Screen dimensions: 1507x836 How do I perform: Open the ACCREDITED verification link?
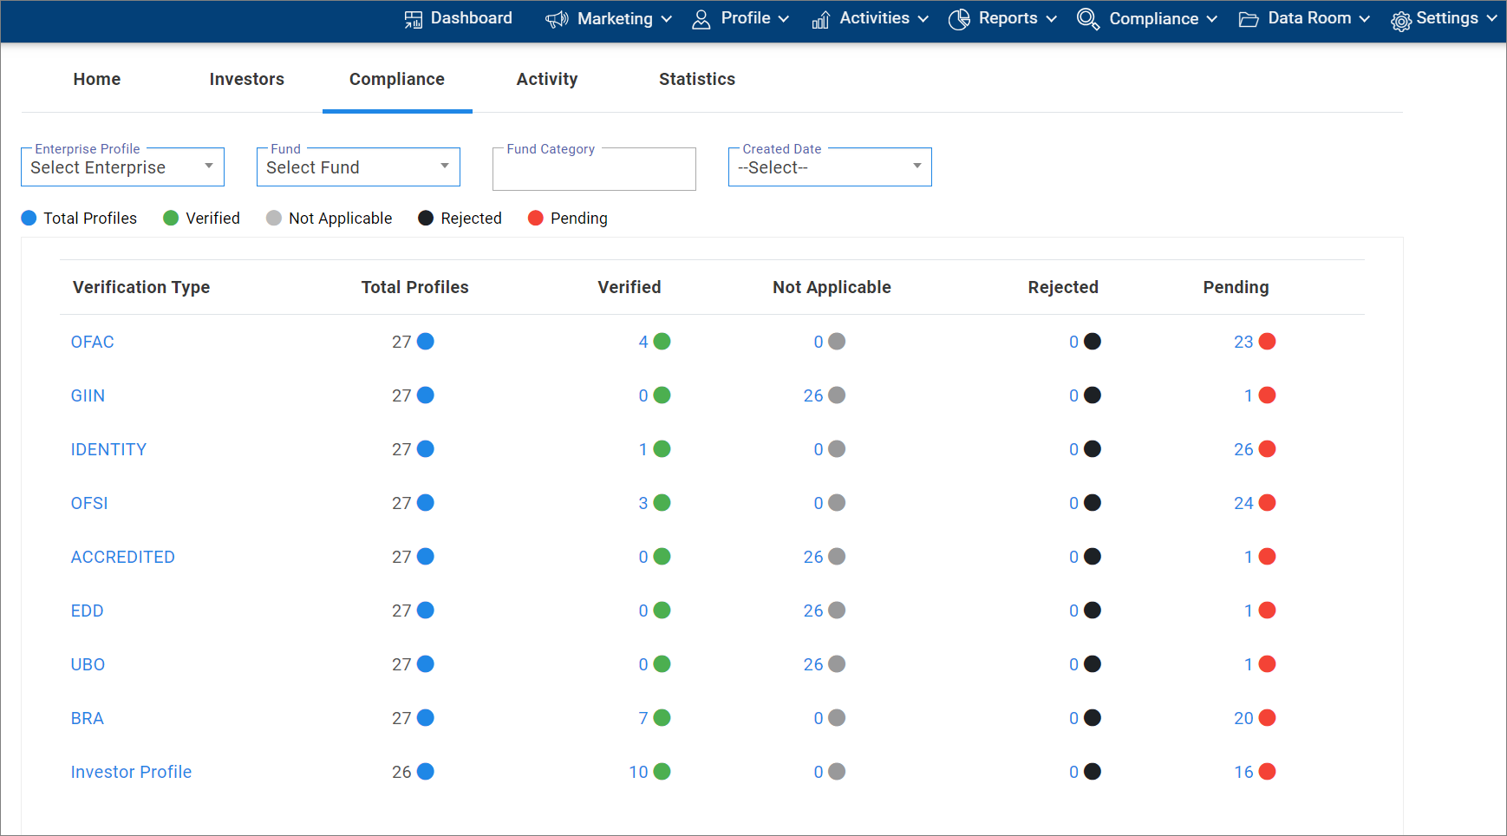coord(123,557)
